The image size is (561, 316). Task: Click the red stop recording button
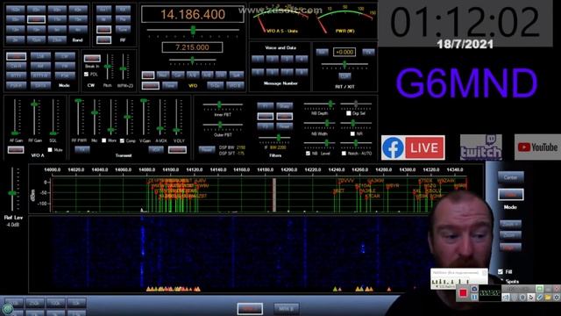[463, 293]
